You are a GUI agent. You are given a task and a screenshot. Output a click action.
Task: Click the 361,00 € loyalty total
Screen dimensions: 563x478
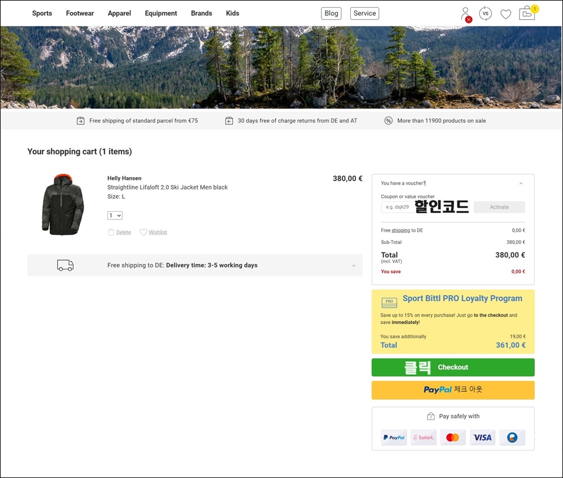click(x=511, y=345)
